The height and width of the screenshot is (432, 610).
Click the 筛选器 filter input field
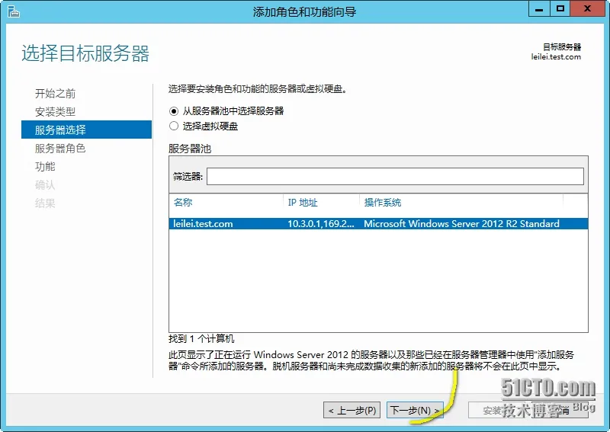click(395, 177)
